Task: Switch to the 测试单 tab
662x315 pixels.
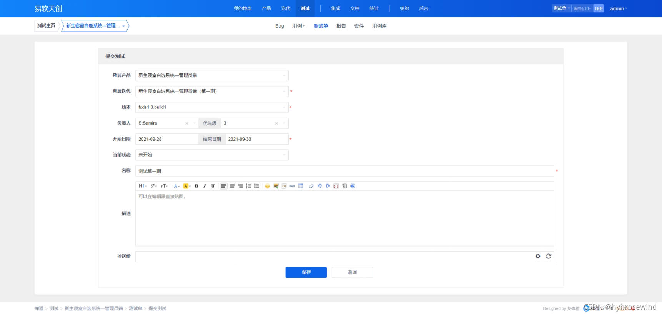Action: pos(321,26)
